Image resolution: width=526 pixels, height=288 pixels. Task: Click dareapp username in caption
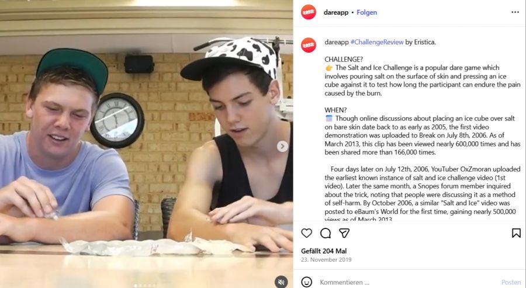coord(337,42)
